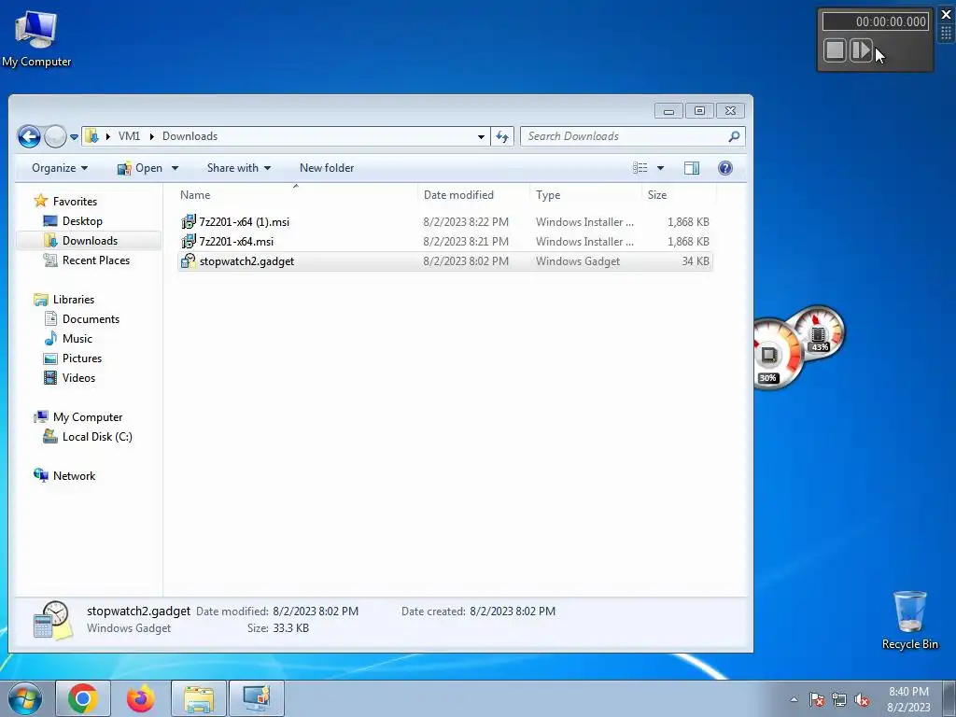Open the Share with menu
This screenshot has width=956, height=717.
(238, 168)
